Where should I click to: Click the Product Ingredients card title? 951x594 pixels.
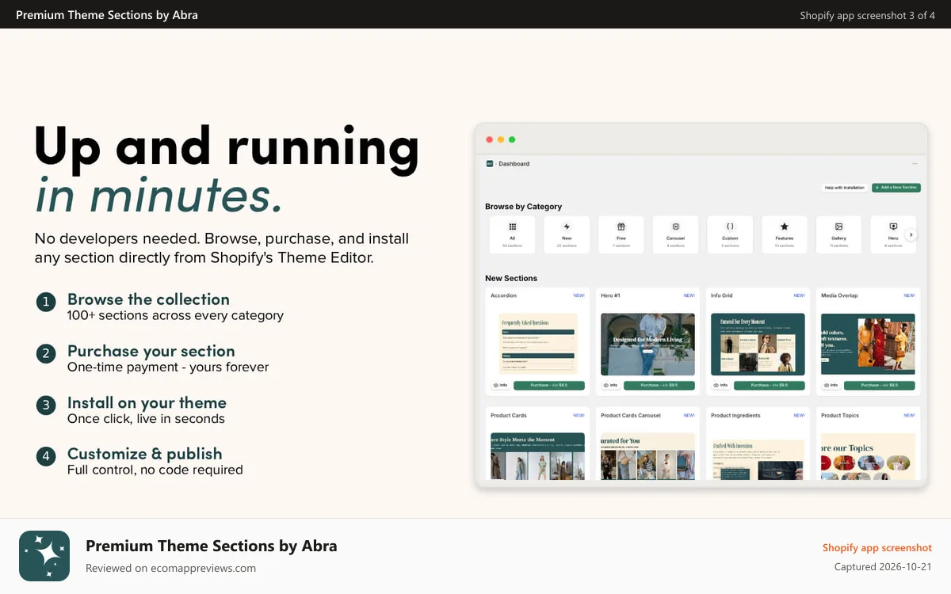735,415
